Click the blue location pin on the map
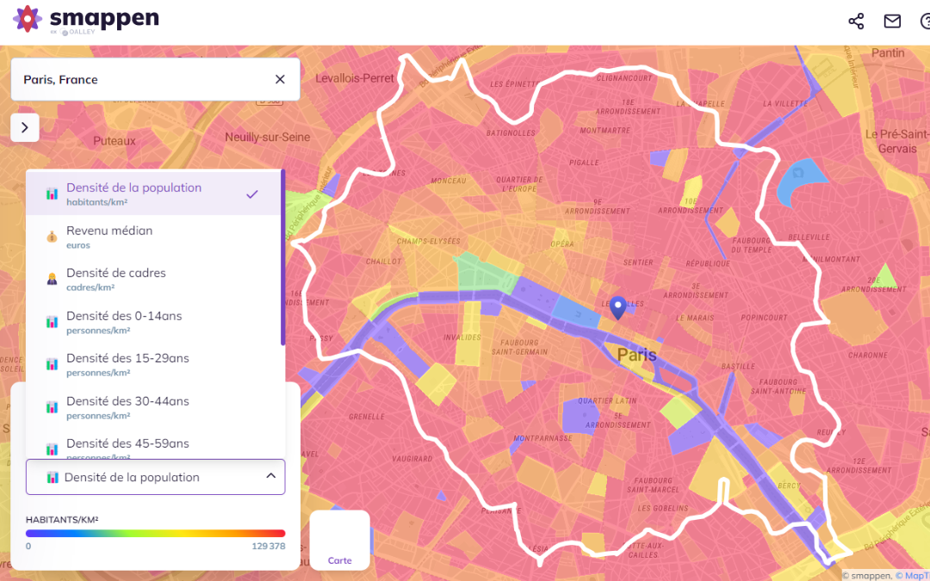Screen dimensions: 930x581 pyautogui.click(x=617, y=307)
